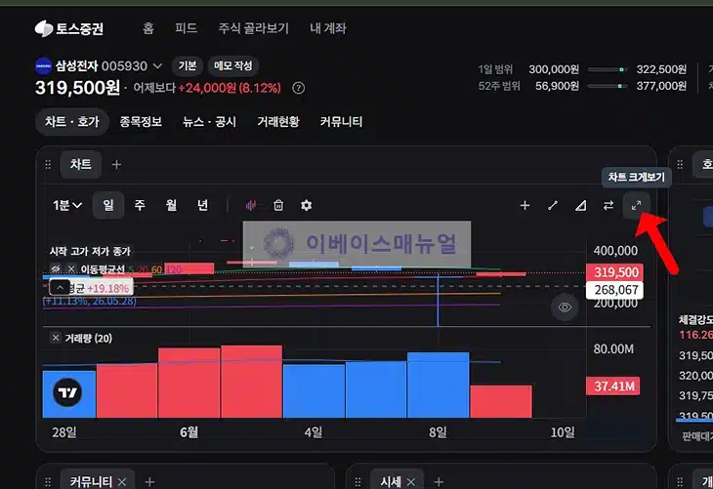The height and width of the screenshot is (489, 713).
Task: Select the trend line drawing tool
Action: [x=553, y=205]
